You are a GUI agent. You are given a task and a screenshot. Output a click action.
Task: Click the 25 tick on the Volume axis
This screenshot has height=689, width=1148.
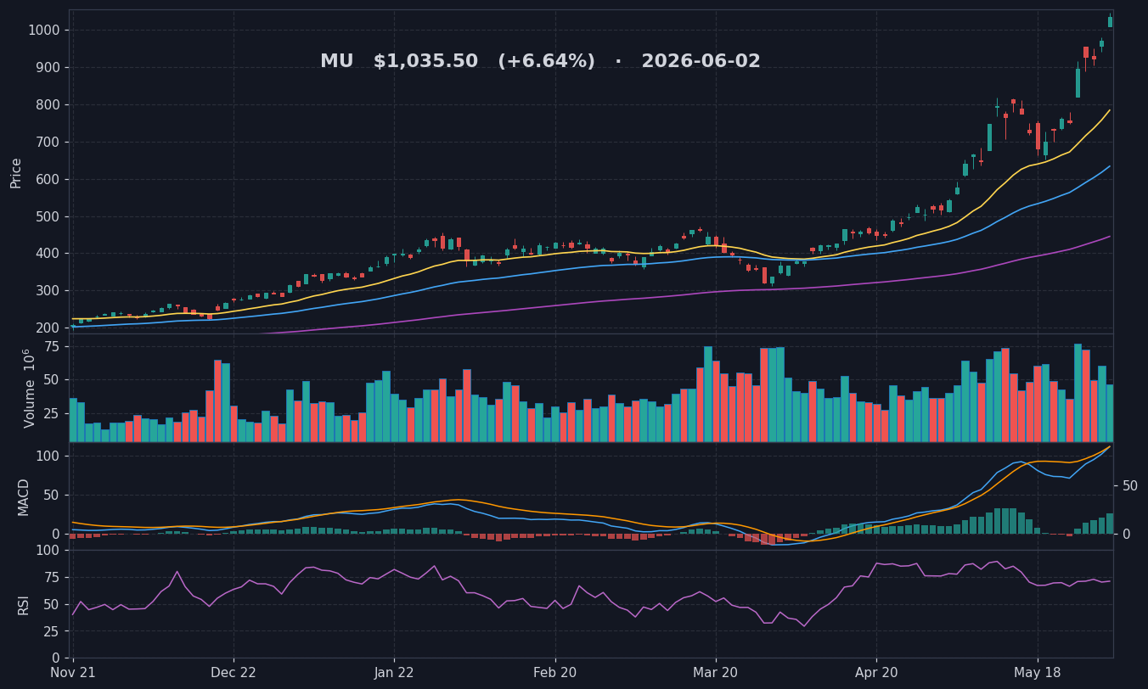(52, 414)
